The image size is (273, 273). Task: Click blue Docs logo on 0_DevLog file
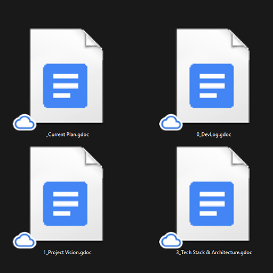(x=212, y=86)
